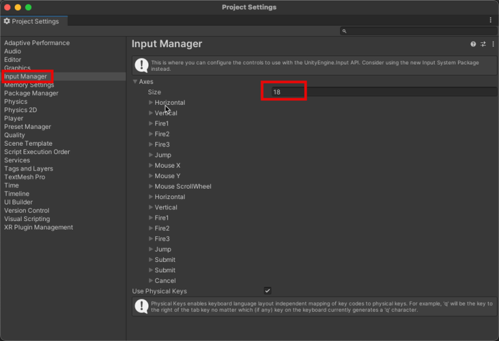This screenshot has height=341, width=499.
Task: Open XR Plugin Management settings
Action: 38,228
